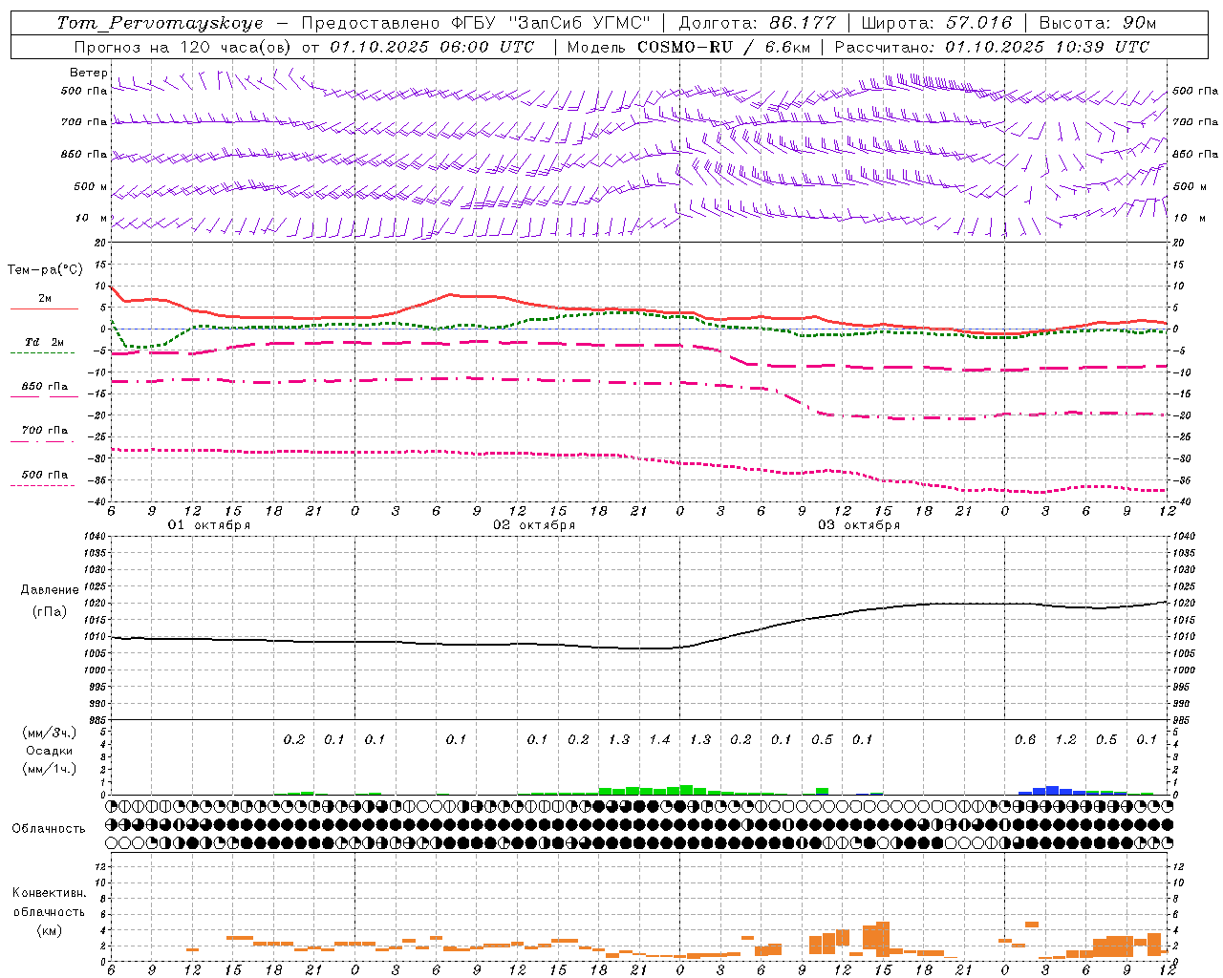Image resolution: width=1223 pixels, height=978 pixels.
Task: Select the forecast start 01.10.2025 06:00 UTC
Action: coord(432,47)
